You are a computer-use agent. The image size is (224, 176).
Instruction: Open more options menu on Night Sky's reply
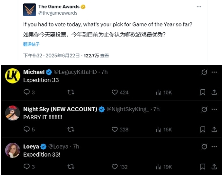tap(214, 109)
